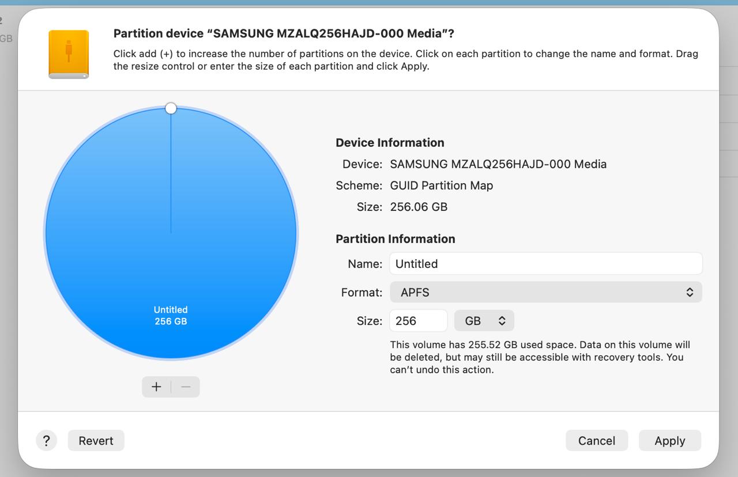Open the Format dropdown showing APFS
The width and height of the screenshot is (738, 477).
[545, 292]
